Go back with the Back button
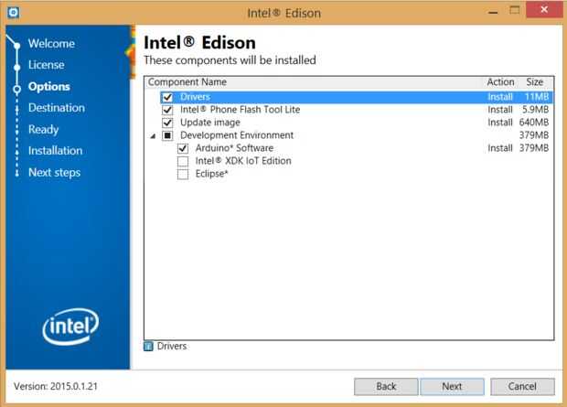The height and width of the screenshot is (407, 567). click(386, 386)
